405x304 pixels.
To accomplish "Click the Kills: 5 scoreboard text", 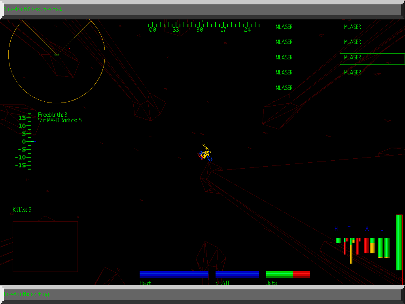I will pyautogui.click(x=22, y=210).
